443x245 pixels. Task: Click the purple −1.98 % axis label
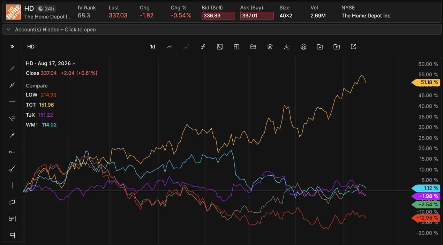pyautogui.click(x=426, y=196)
